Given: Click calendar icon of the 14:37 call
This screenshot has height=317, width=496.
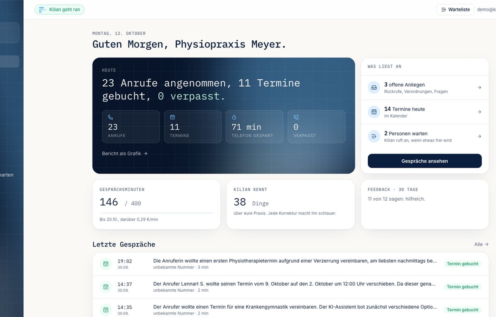Looking at the screenshot, I should pos(106,287).
